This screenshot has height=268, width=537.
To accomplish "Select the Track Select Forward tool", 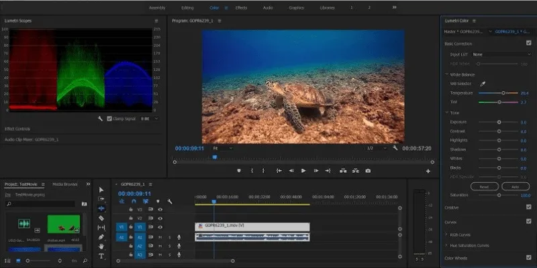I will (x=101, y=199).
